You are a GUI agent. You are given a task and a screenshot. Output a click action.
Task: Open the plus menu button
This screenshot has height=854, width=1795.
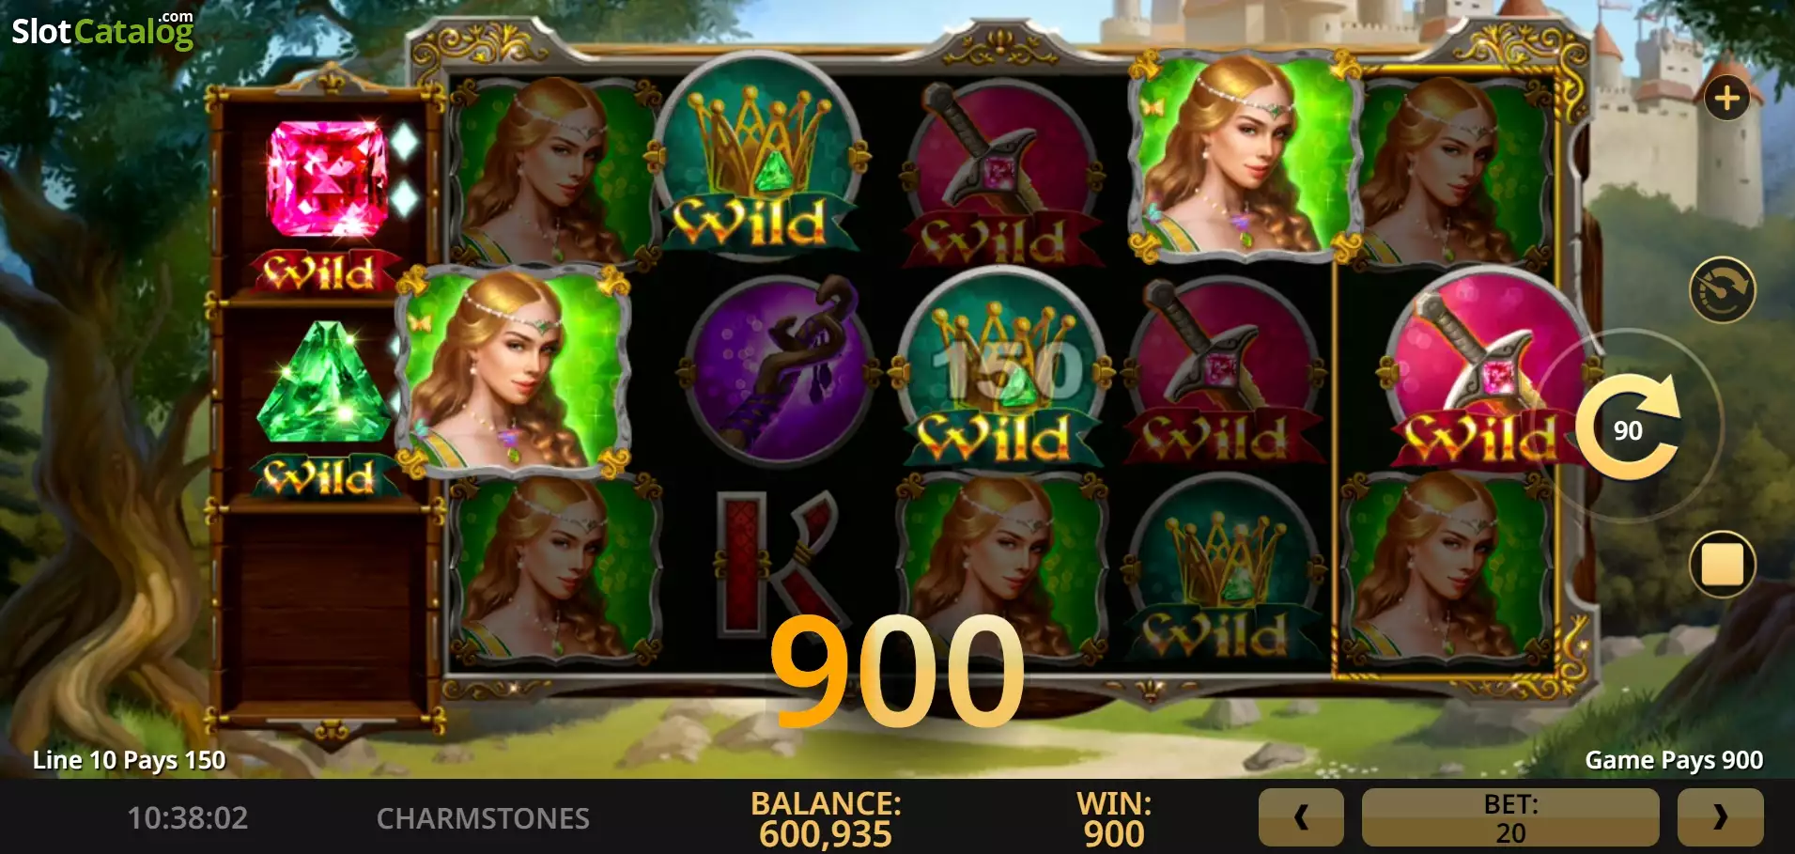coord(1726,98)
